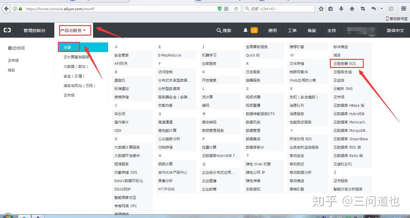Open the downloads arrow icon
Screen dimensions: 410x218
point(341,9)
